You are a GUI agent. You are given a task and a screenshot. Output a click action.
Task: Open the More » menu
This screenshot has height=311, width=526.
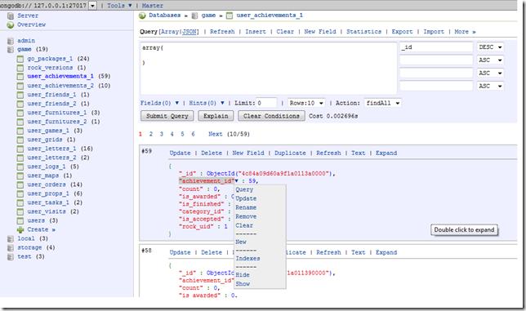pos(465,32)
